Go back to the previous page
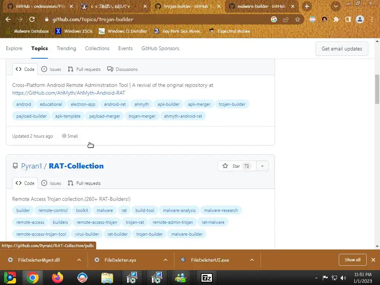Image resolution: width=380 pixels, height=285 pixels. click(x=8, y=19)
